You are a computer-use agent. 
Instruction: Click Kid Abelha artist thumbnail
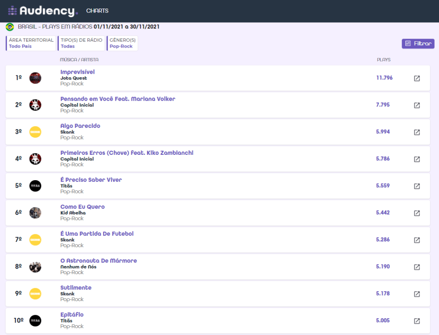click(35, 213)
